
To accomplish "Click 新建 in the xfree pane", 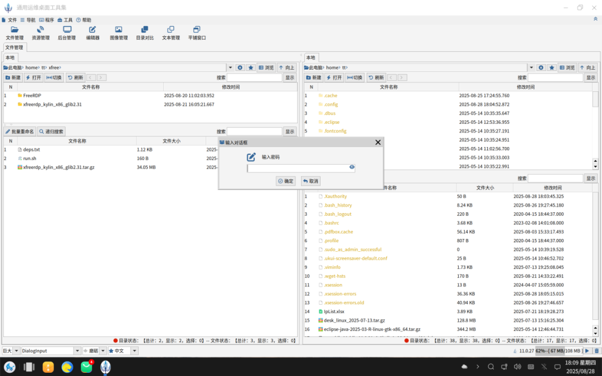I will (13, 77).
